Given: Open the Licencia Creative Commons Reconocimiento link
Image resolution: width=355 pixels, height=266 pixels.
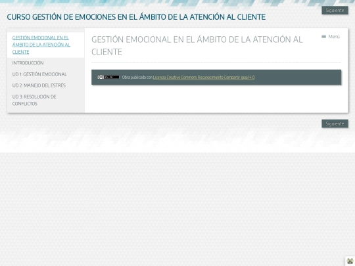Looking at the screenshot, I should pos(204,77).
